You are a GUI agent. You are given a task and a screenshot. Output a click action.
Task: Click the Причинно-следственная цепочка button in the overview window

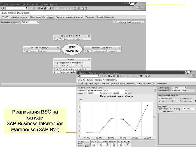69,17
